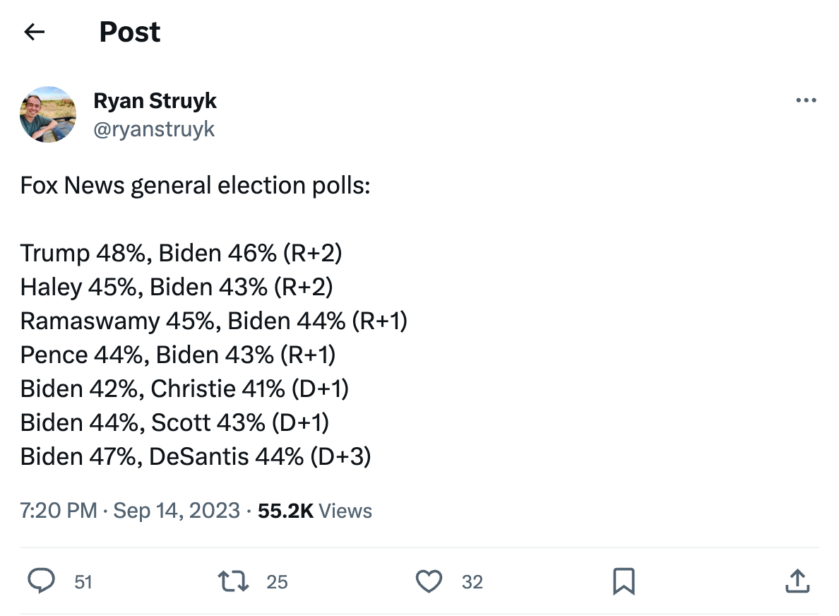
Task: View the 55.2K Views analytics
Action: click(315, 511)
